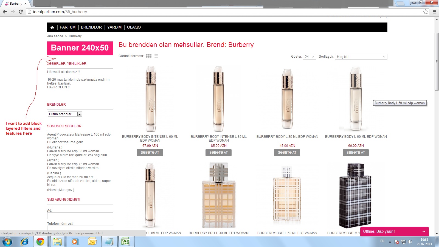The image size is (439, 247).
Task: Open Burberry Body Intense 85 ml bottle image
Action: (x=219, y=99)
